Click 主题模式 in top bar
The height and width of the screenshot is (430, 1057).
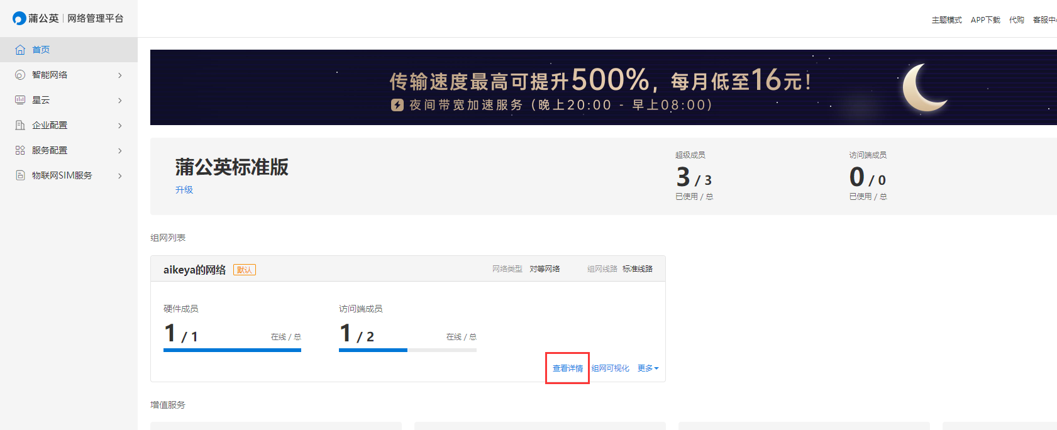(x=947, y=20)
